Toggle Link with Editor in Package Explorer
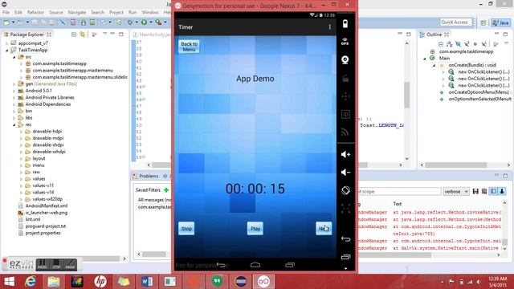The width and height of the screenshot is (514, 289). 82,35
